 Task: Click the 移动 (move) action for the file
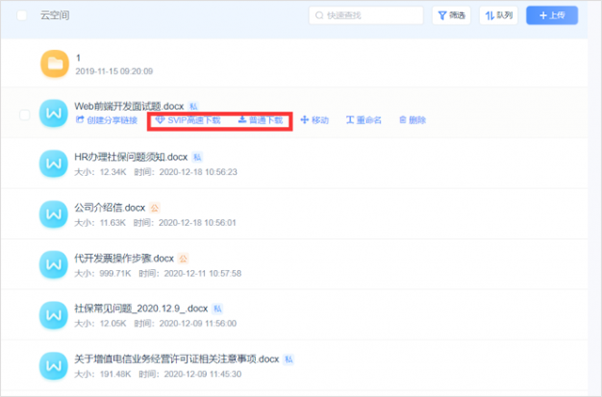[314, 120]
